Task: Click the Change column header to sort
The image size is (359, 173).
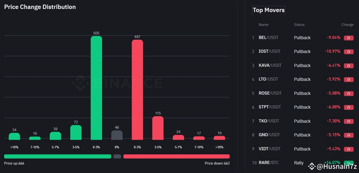Action: (347, 25)
